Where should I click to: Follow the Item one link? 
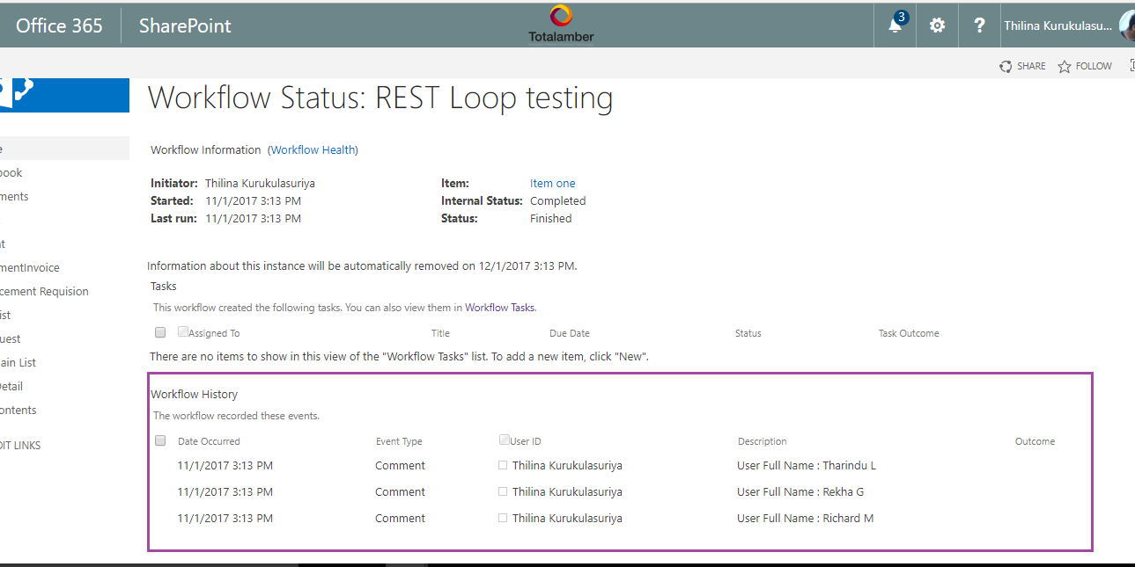[552, 183]
